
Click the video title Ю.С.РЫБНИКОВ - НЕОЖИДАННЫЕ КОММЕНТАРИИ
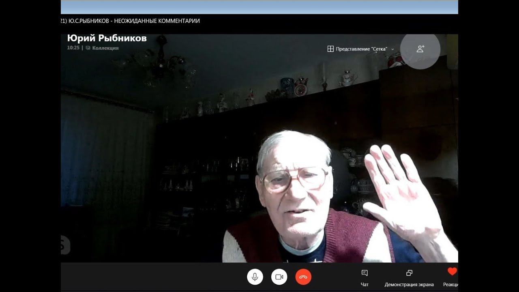[134, 21]
